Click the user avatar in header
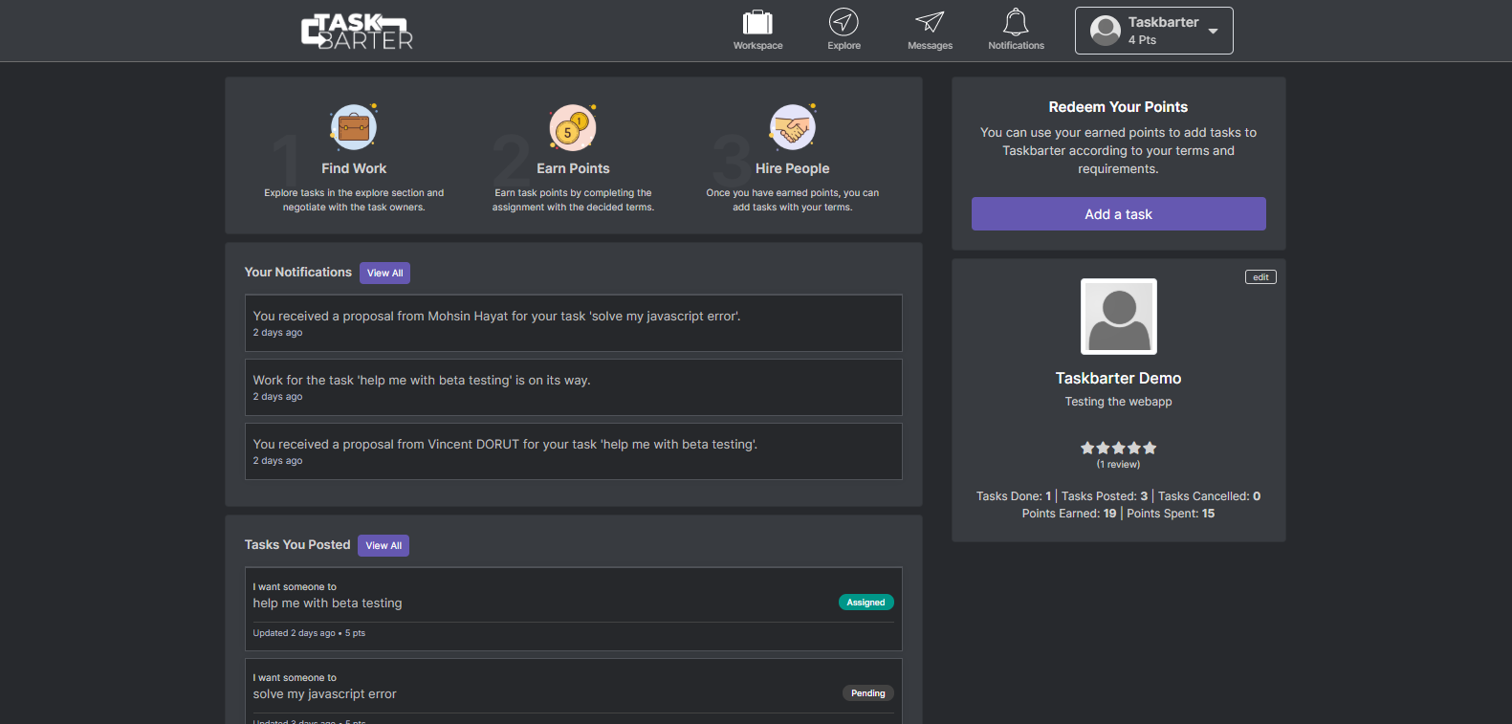Screen dimensions: 1512x724 [1106, 31]
